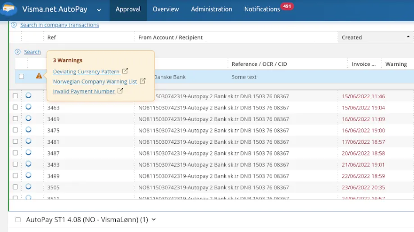Open the Invalid Payment Number warning link
Screen dimensions: 414x232
tap(84, 91)
